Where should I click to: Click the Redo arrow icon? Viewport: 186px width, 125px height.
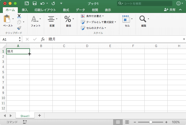pyautogui.click(x=53, y=3)
